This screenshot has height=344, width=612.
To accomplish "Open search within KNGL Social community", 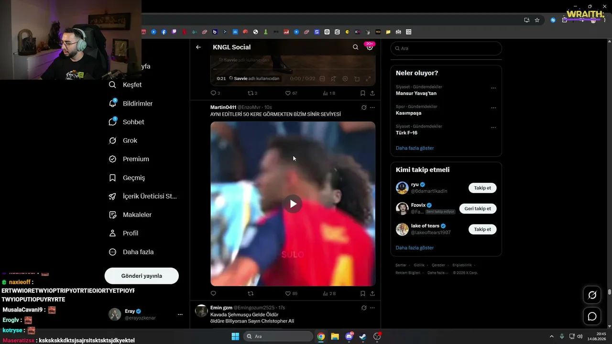I will point(355,47).
